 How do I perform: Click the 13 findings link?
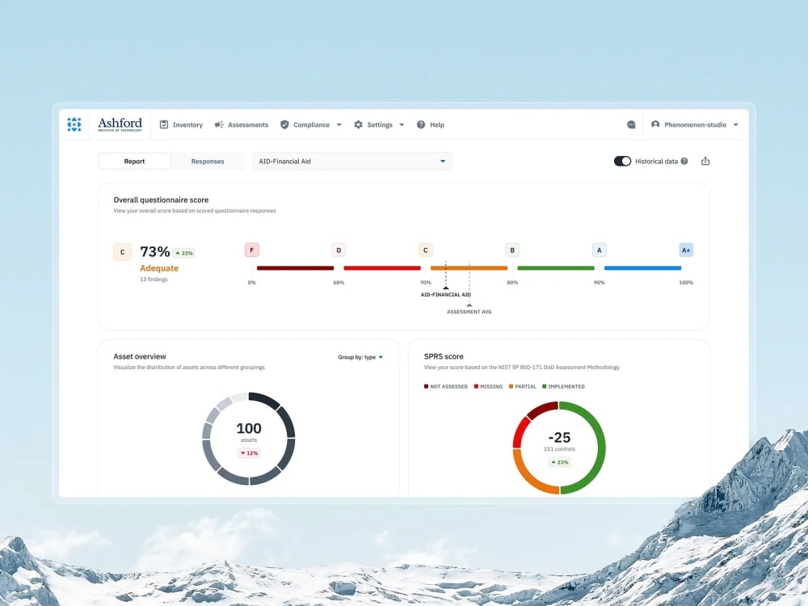[x=154, y=279]
